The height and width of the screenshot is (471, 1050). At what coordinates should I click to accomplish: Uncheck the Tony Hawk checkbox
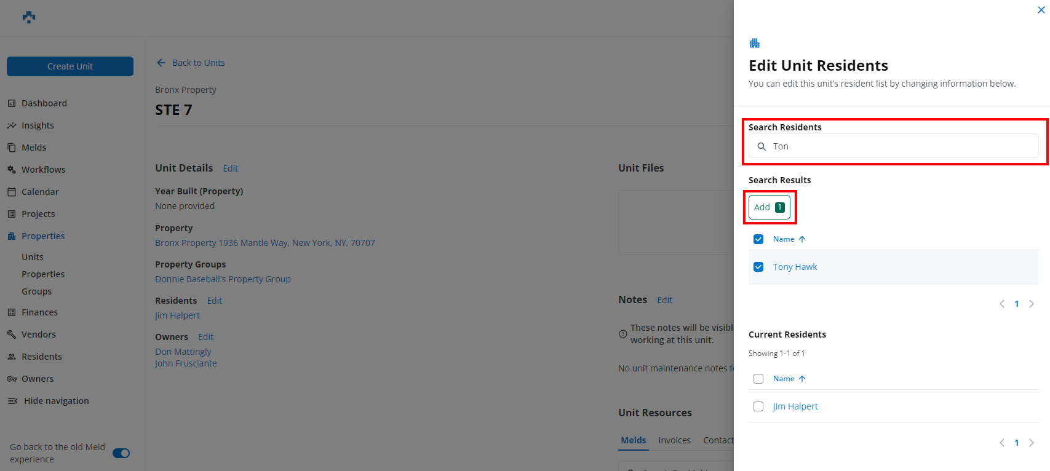pos(758,267)
